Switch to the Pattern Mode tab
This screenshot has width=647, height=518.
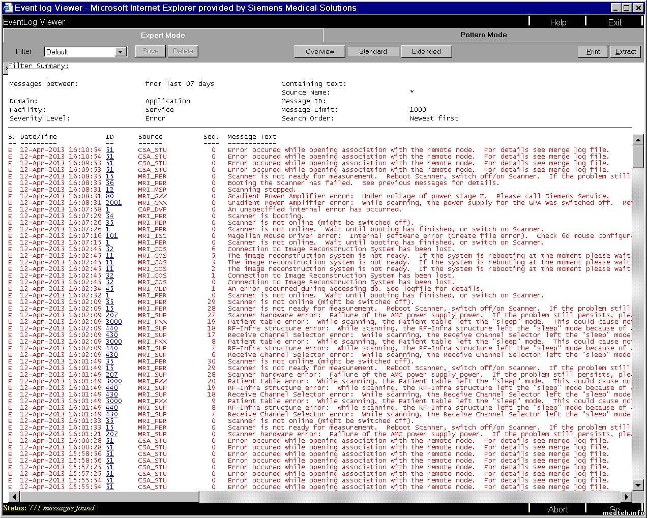(483, 35)
